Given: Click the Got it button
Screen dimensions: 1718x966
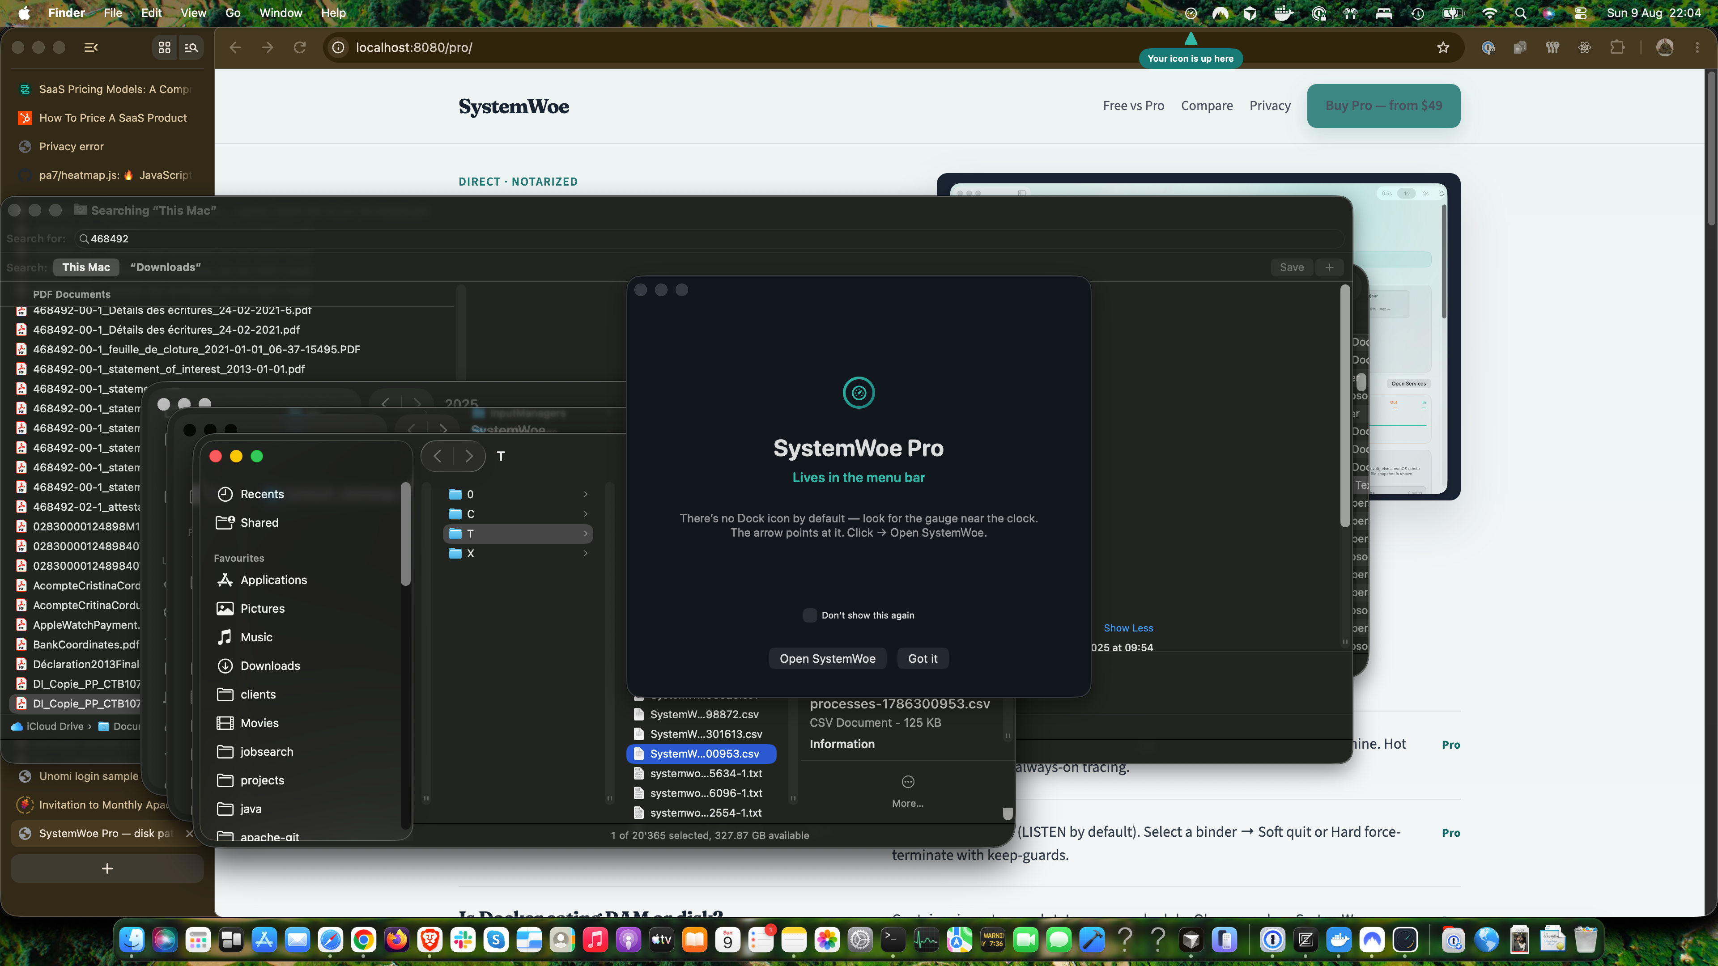Looking at the screenshot, I should click(x=923, y=658).
